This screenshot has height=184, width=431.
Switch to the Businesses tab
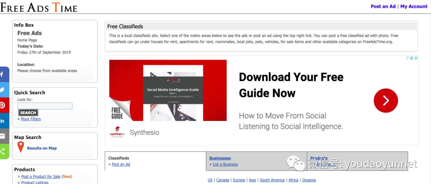tap(220, 158)
